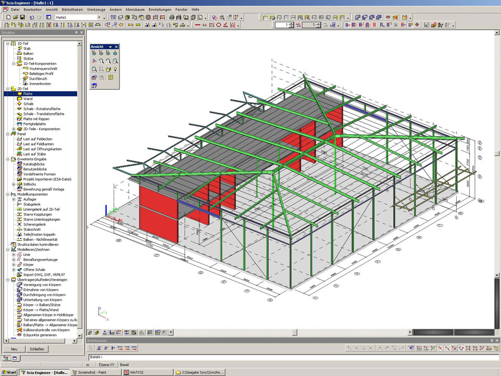The image size is (501, 376).
Task: Close the floating Ansicht toolbar
Action: pyautogui.click(x=116, y=46)
